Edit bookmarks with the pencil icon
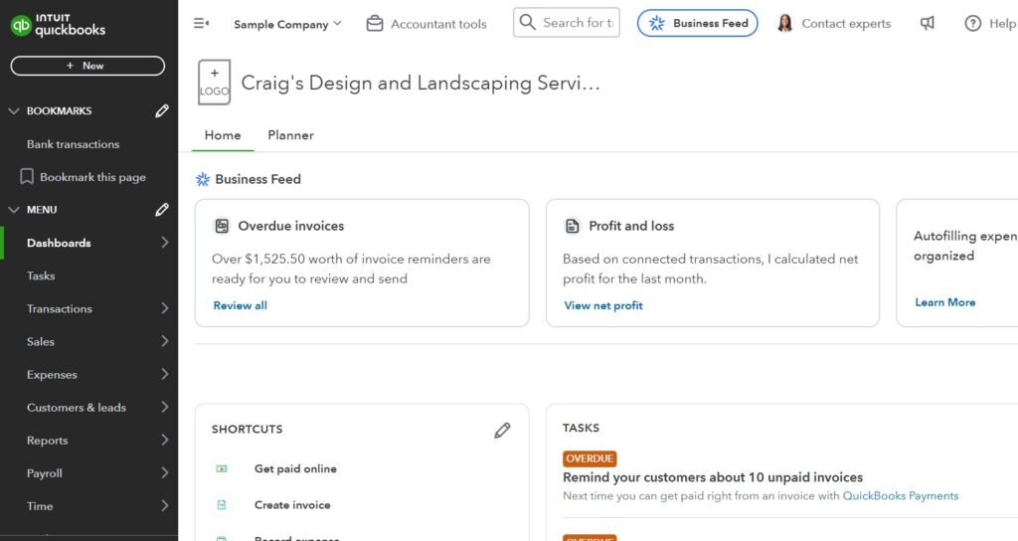 click(162, 111)
